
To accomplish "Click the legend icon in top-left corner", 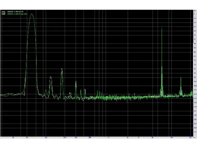I will point(4,13).
